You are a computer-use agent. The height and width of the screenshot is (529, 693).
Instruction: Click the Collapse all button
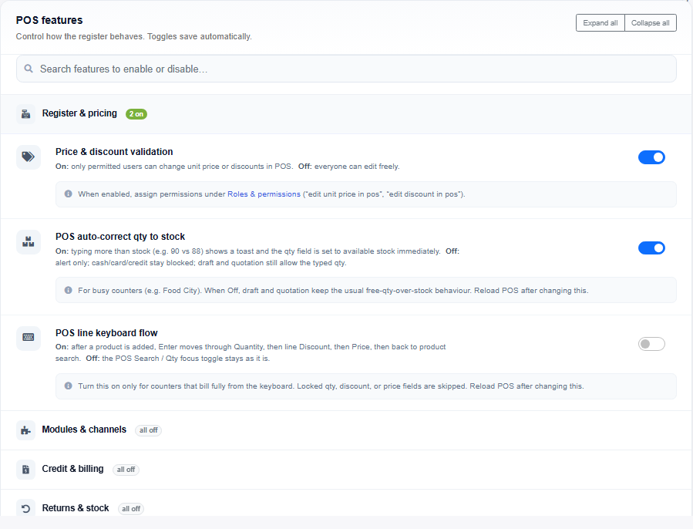[x=650, y=23]
